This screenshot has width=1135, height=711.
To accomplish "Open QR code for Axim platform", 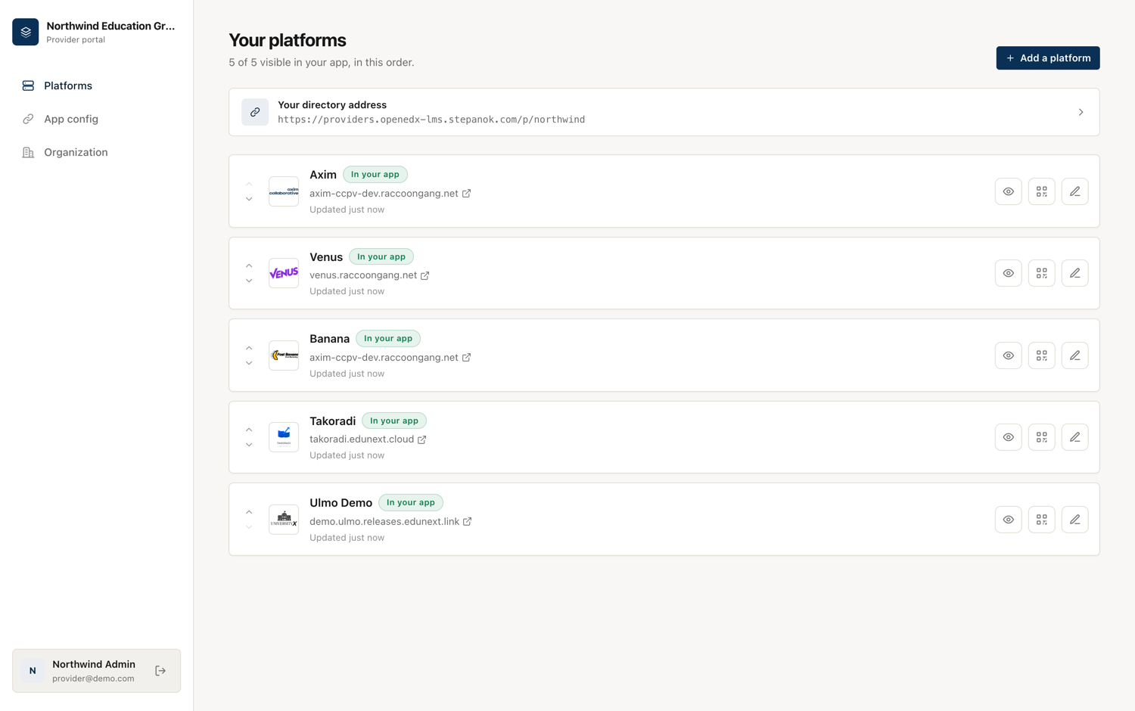I will [1042, 191].
